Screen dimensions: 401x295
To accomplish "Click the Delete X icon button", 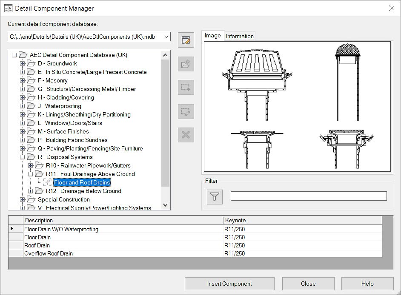I will 186,135.
